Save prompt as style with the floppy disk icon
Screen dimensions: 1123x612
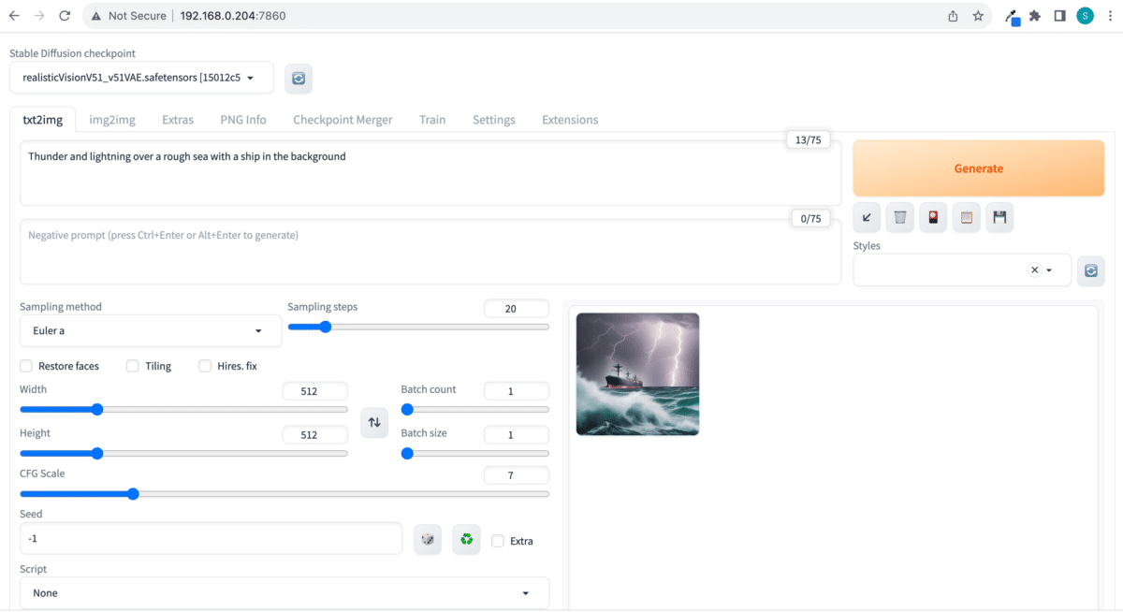click(999, 218)
